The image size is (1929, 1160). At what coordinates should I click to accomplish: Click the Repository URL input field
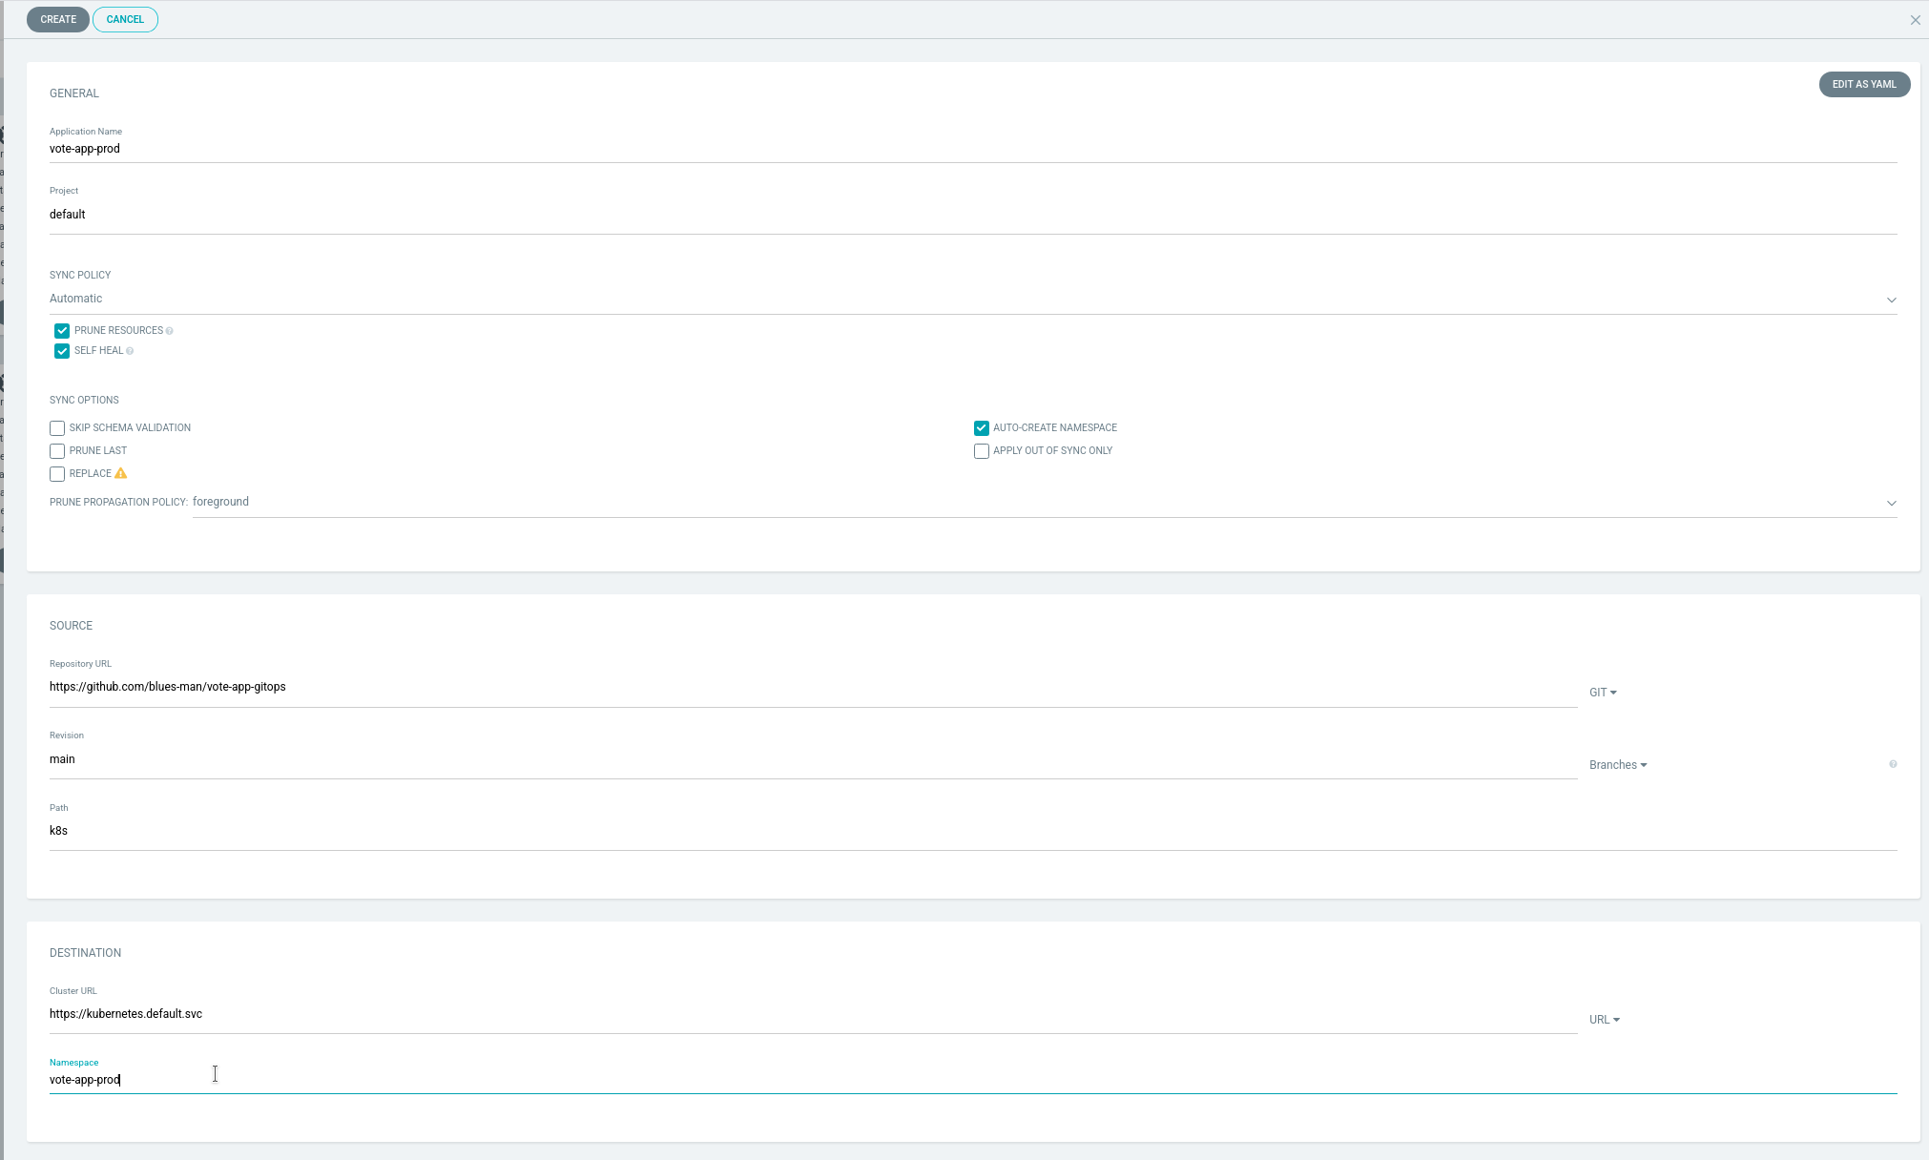[813, 686]
